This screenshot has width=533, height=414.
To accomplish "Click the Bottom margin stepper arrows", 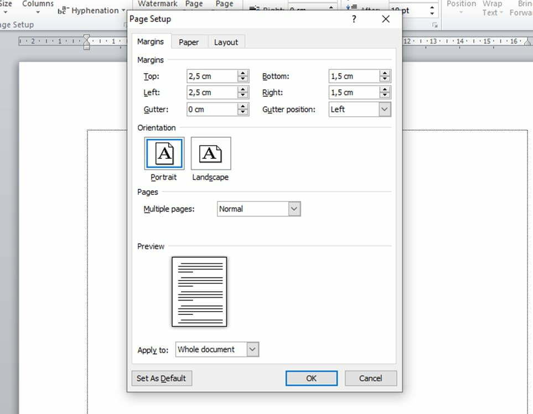I will [385, 76].
